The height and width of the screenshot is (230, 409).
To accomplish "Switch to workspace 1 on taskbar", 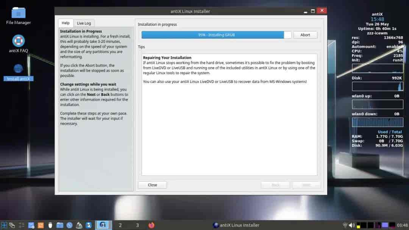I will [x=103, y=225].
